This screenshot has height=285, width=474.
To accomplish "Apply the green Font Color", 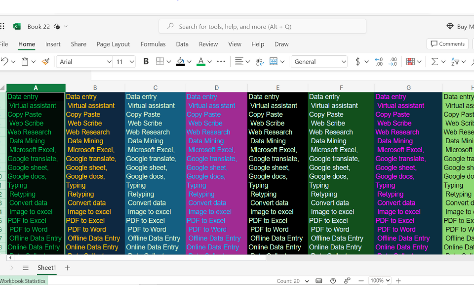I will [x=201, y=62].
